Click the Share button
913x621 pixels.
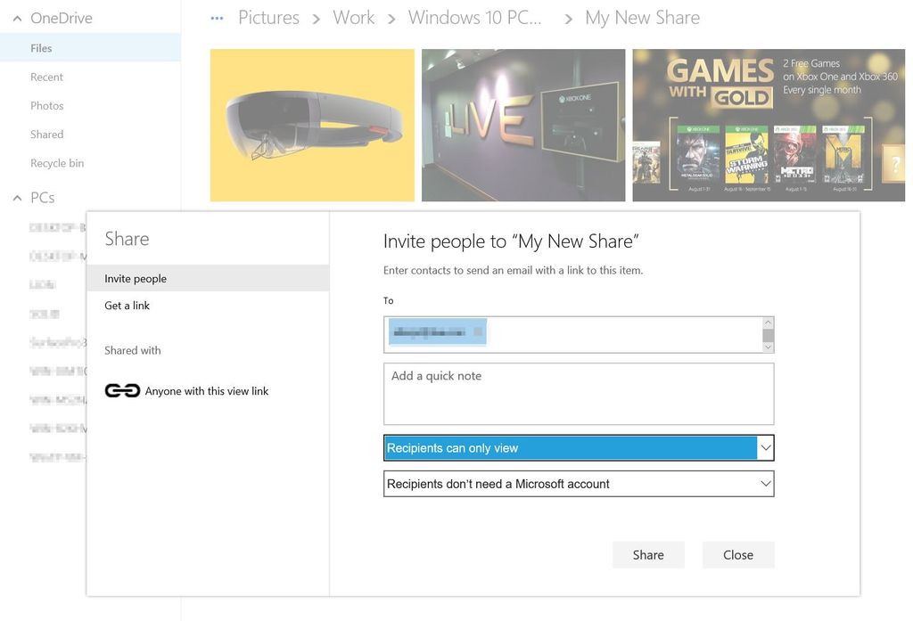click(647, 554)
